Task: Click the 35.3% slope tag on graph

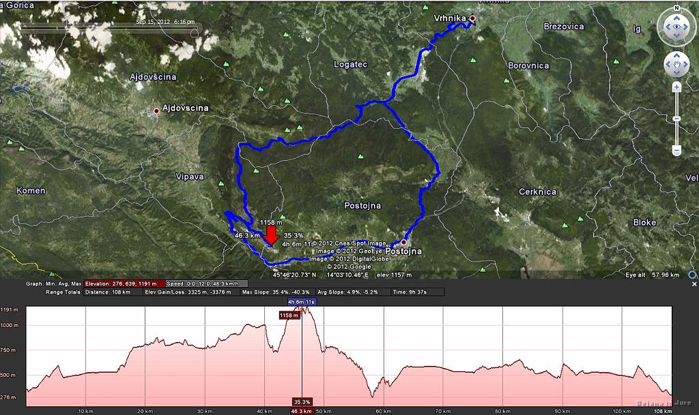Action: click(302, 402)
